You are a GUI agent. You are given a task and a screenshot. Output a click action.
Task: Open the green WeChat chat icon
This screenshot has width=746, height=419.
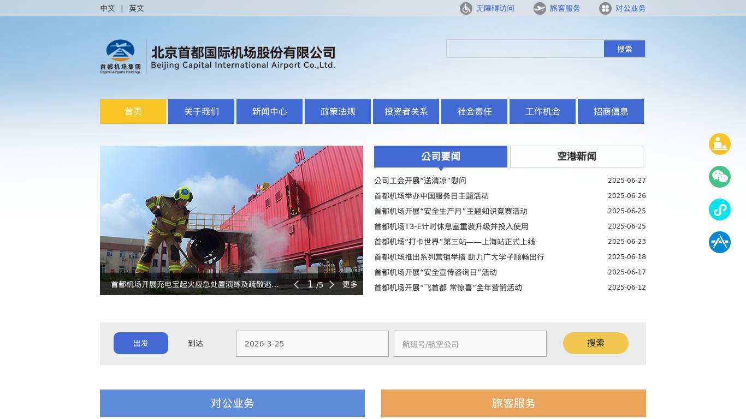tap(720, 177)
